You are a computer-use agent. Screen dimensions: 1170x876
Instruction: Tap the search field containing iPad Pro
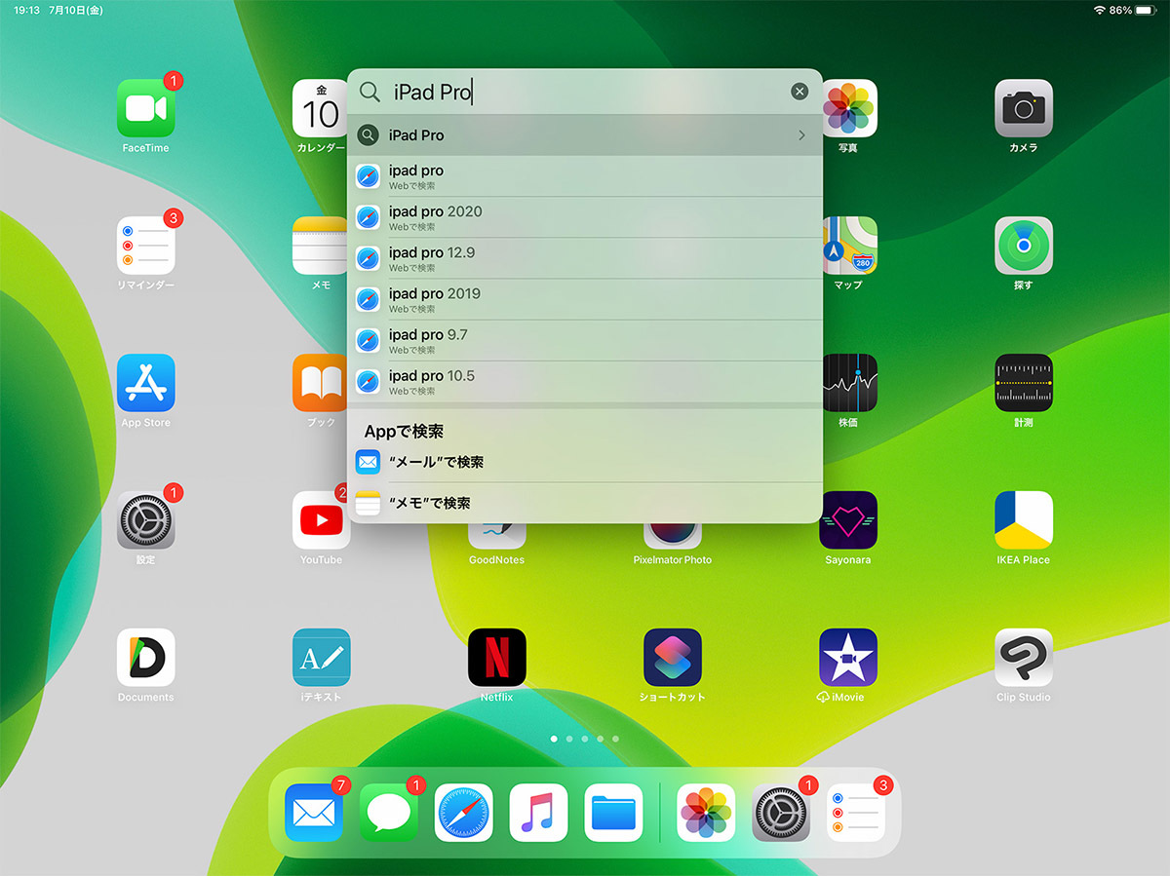tap(585, 92)
